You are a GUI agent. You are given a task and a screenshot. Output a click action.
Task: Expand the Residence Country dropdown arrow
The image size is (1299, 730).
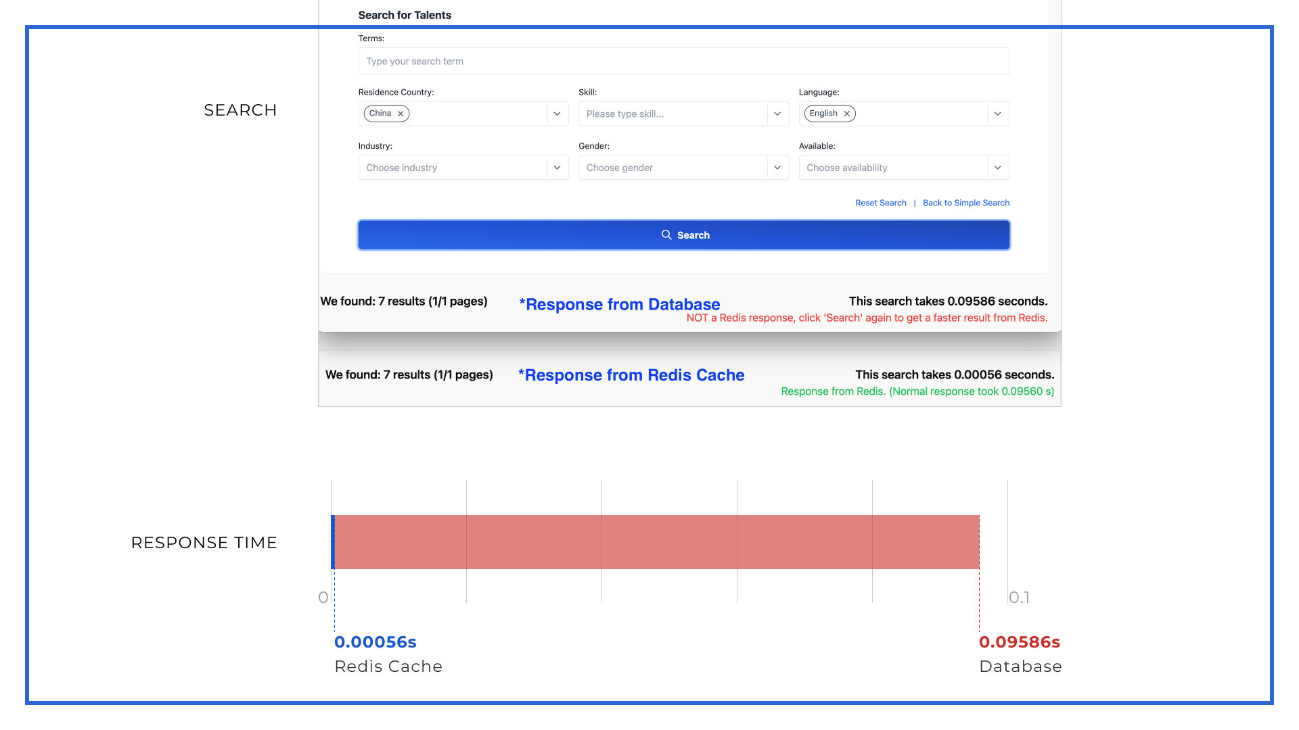[x=557, y=114]
